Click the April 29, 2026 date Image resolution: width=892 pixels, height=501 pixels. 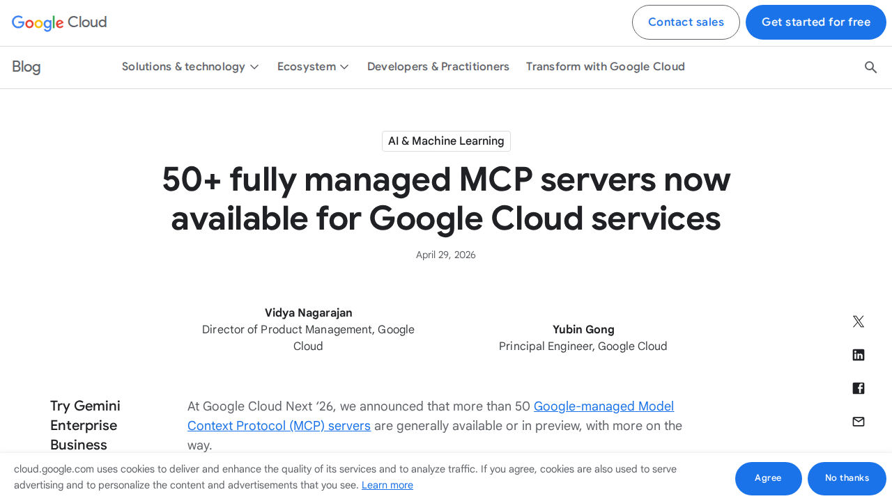pyautogui.click(x=446, y=255)
